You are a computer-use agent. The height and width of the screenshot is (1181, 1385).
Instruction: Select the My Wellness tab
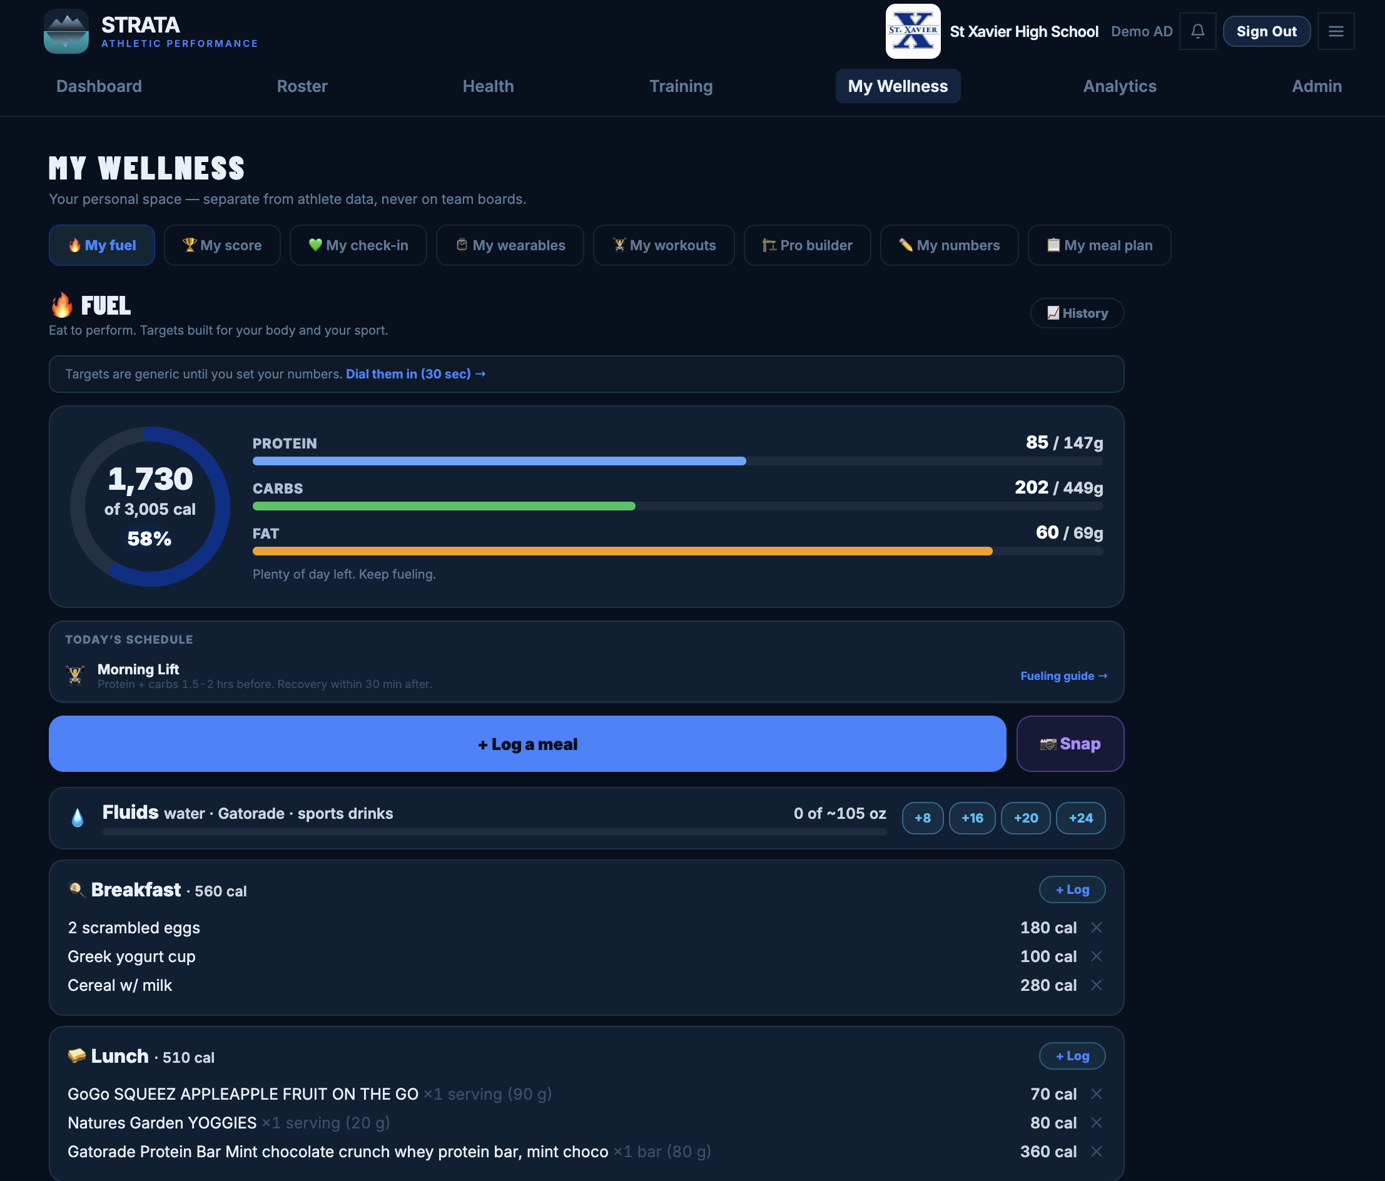tap(898, 86)
